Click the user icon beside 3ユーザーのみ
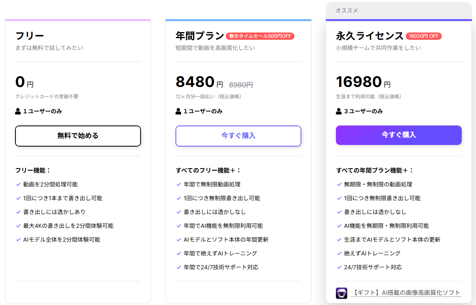The width and height of the screenshot is (476, 305). [339, 111]
